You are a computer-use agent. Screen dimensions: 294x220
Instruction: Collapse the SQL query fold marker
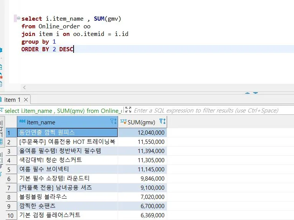pos(18,18)
